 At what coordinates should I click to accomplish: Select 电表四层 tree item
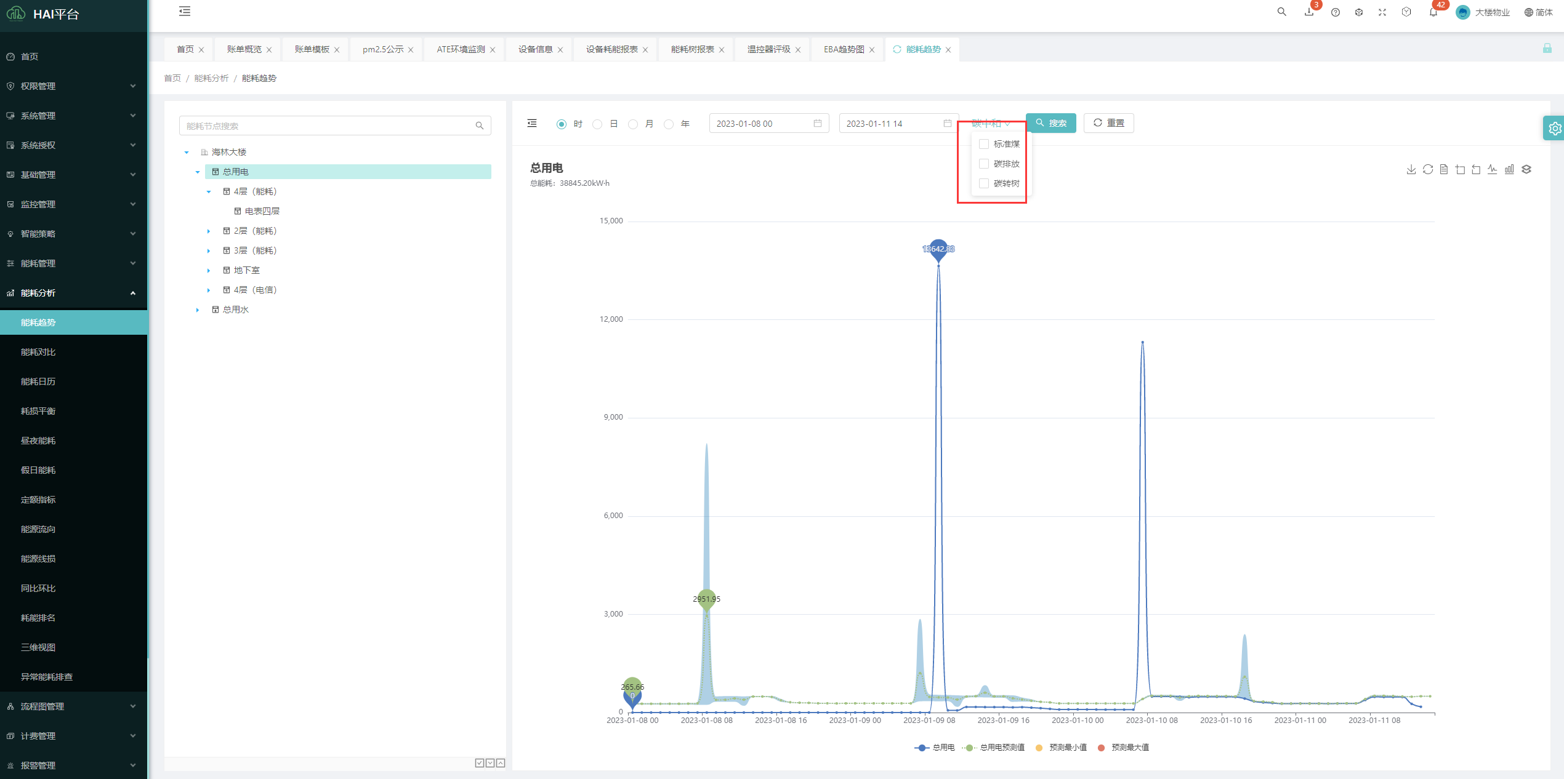click(262, 211)
